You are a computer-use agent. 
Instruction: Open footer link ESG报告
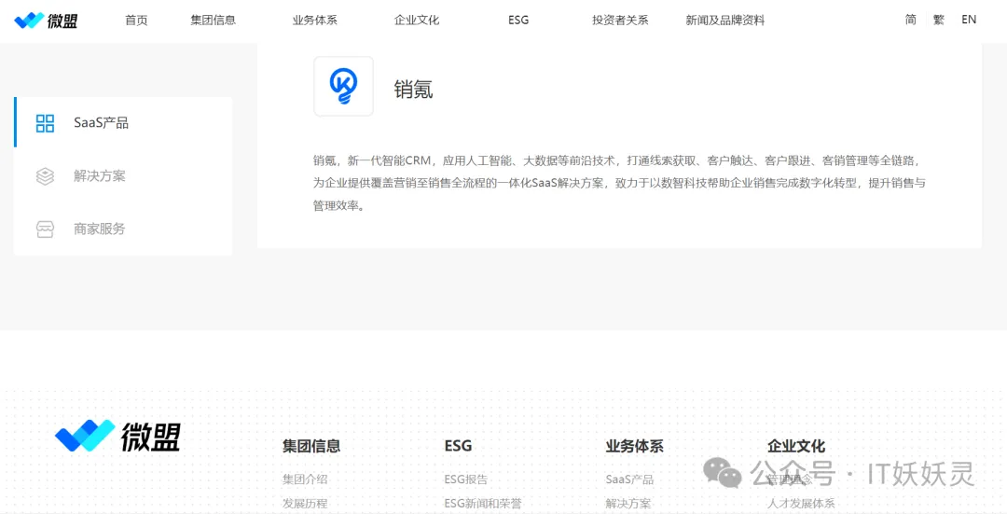point(465,479)
